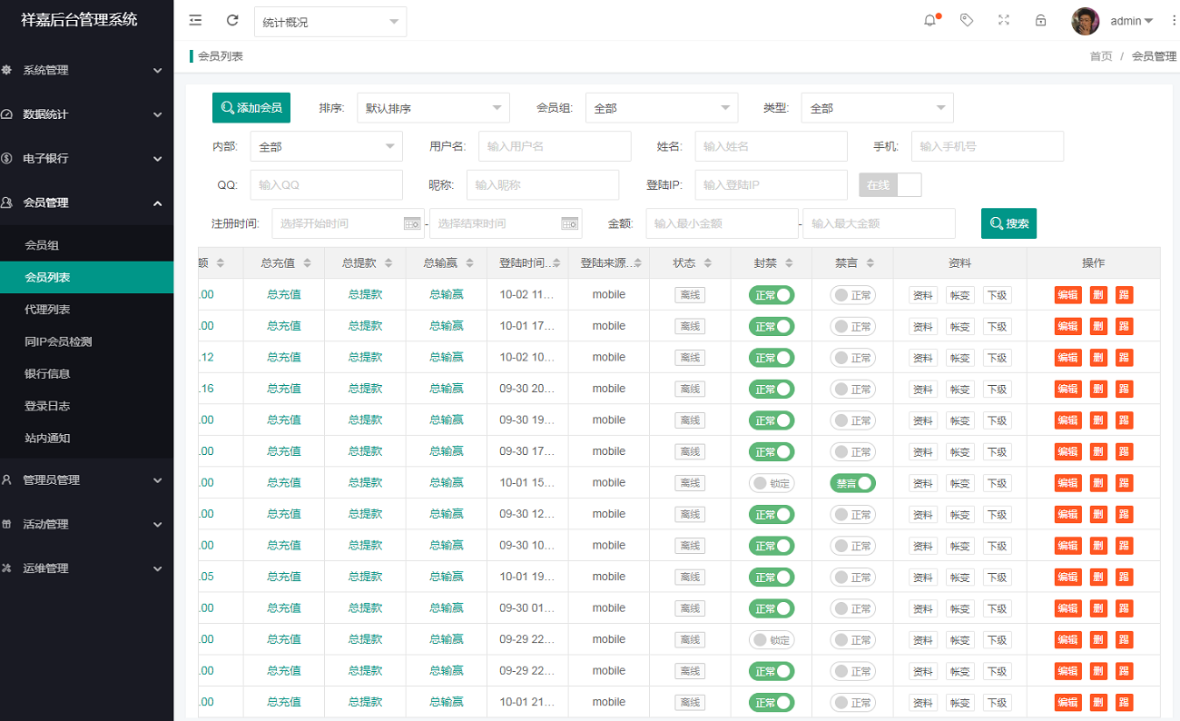Click the calendar icon in start time field
The image size is (1180, 721).
point(411,223)
